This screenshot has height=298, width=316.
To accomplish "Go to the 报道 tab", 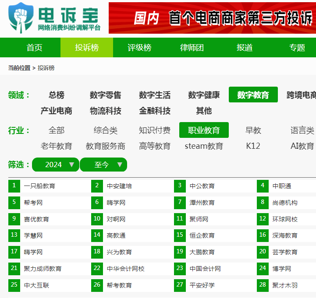I will (x=245, y=48).
